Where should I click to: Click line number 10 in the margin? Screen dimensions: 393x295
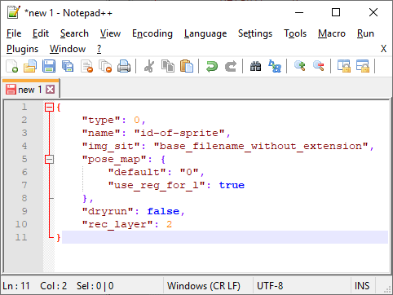pos(21,224)
